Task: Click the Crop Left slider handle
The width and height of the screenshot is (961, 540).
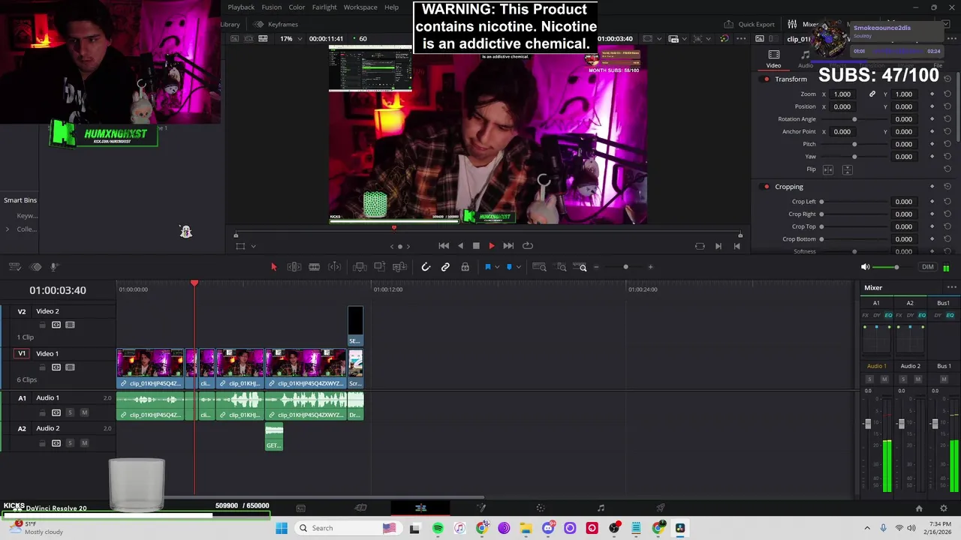Action: [x=821, y=202]
